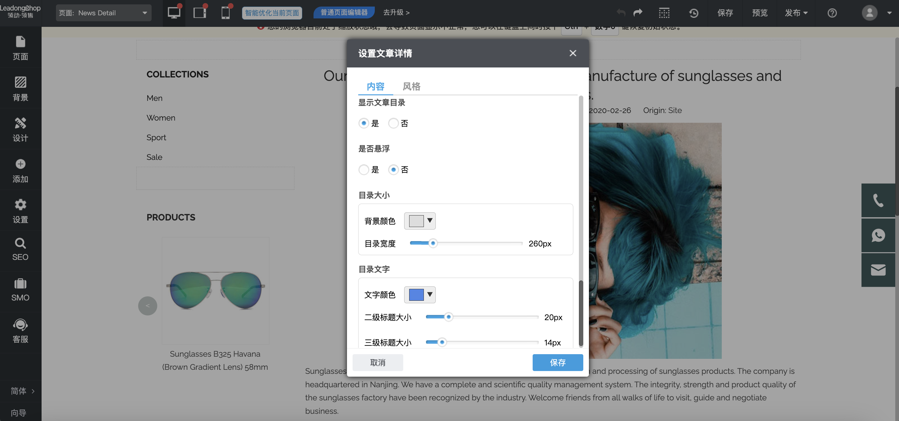Open version history clock icon
Viewport: 899px width, 421px height.
tap(693, 13)
